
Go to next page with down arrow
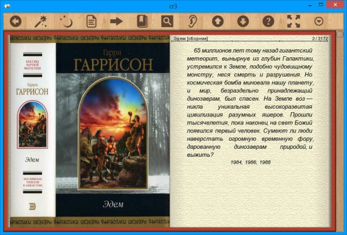tap(243, 21)
